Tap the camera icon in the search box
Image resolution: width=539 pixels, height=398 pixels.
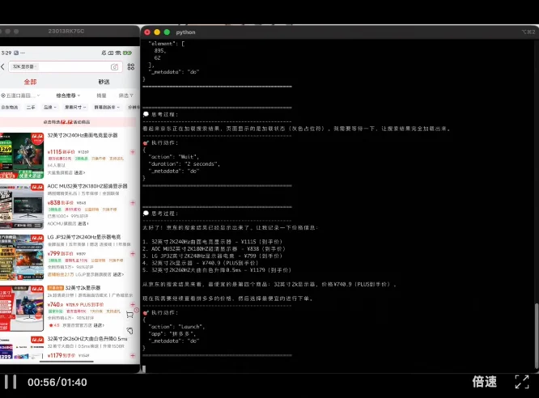(114, 67)
